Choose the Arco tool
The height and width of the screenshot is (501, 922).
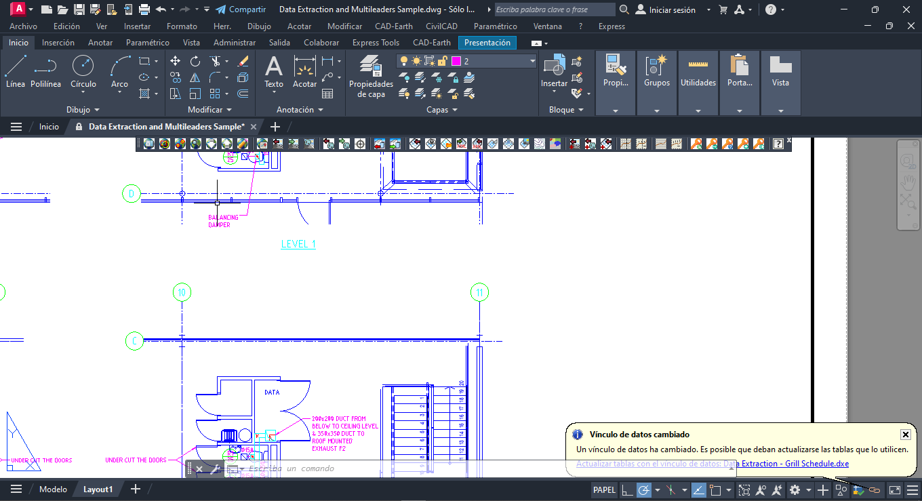pos(119,71)
